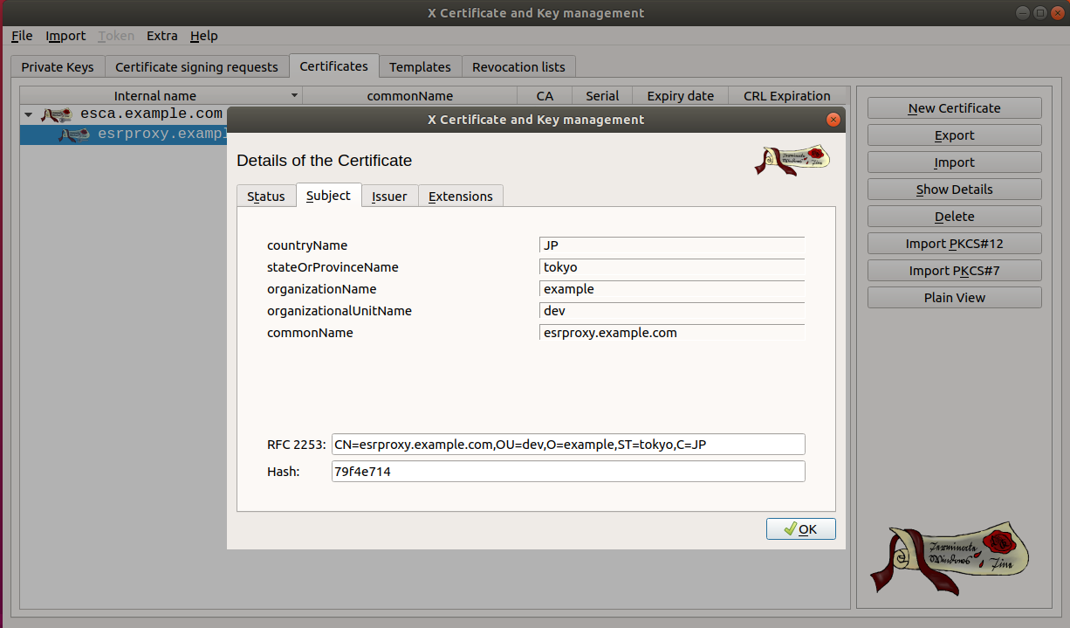This screenshot has height=628, width=1070.
Task: Click the certificate icon beside esrproxy row
Action: click(74, 135)
